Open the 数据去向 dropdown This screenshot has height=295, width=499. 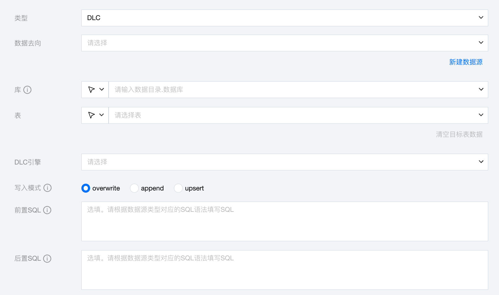[x=284, y=43]
